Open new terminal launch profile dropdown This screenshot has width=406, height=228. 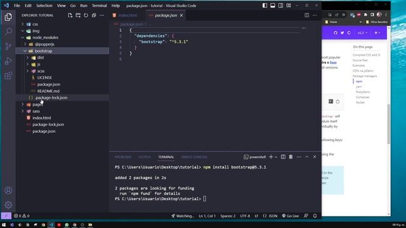pyautogui.click(x=276, y=157)
